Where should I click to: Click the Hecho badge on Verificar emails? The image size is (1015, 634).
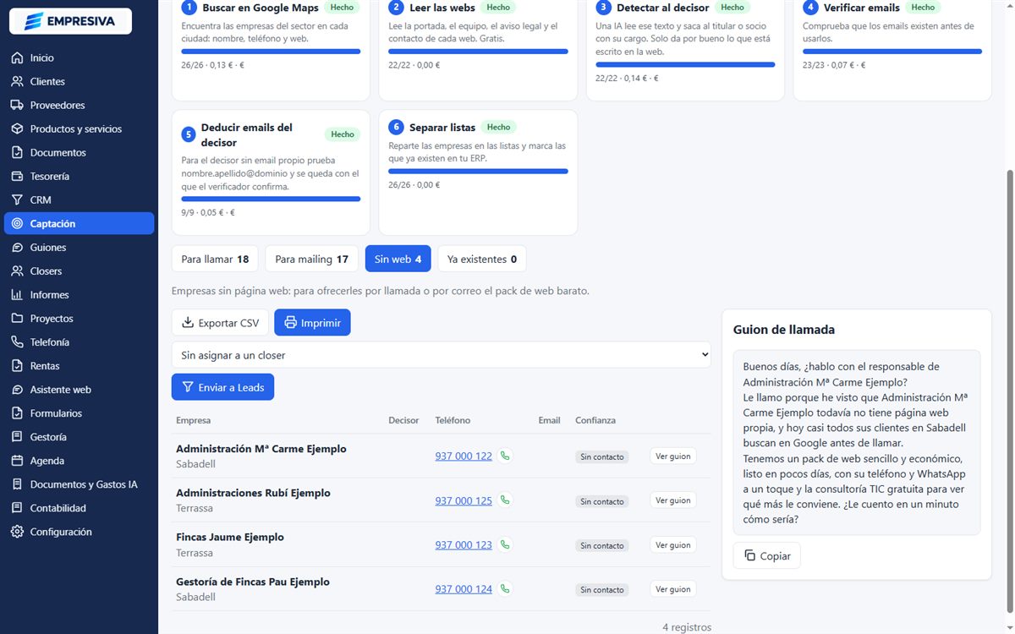click(924, 7)
